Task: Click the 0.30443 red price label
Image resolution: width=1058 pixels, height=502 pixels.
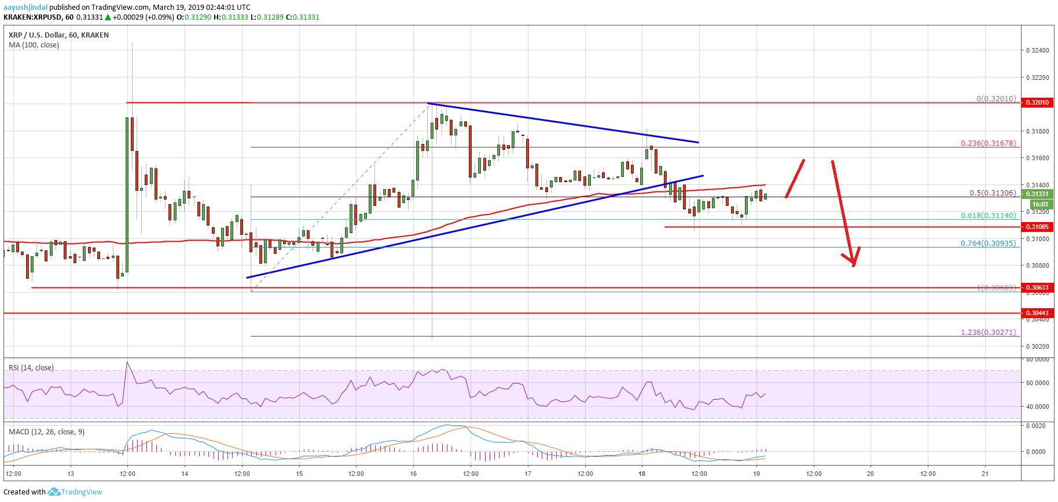Action: pos(1038,313)
